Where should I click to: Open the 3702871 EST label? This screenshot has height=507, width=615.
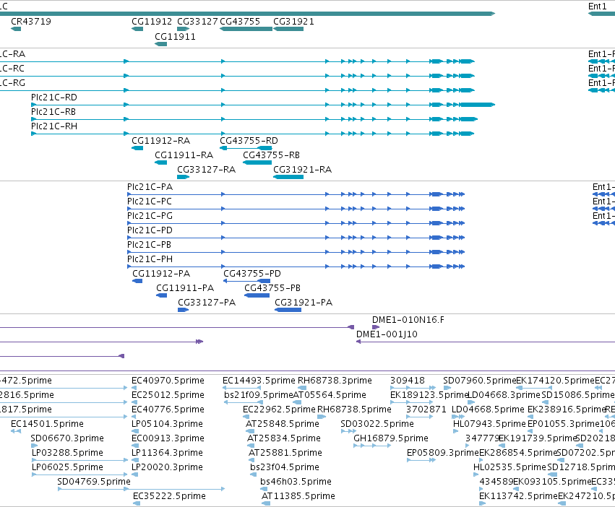tap(426, 409)
